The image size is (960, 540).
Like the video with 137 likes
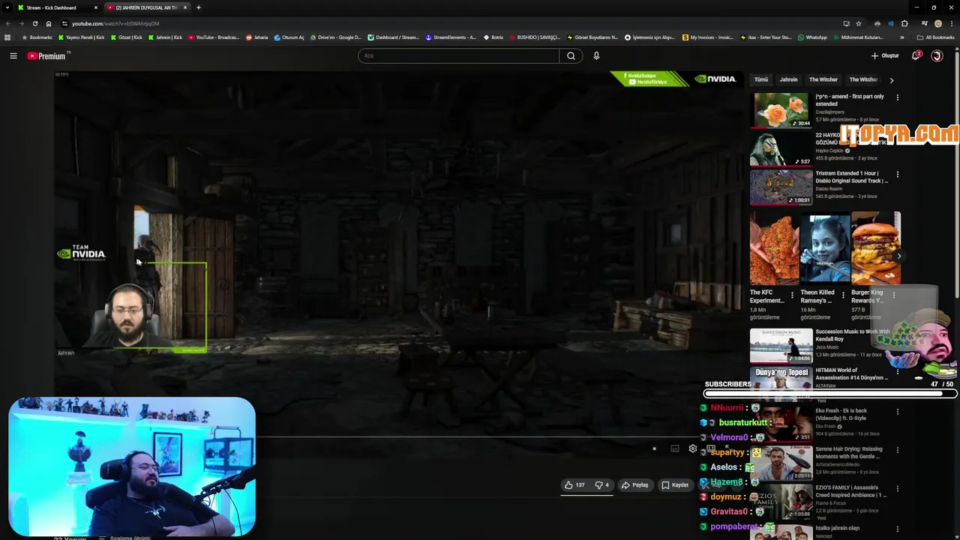574,485
